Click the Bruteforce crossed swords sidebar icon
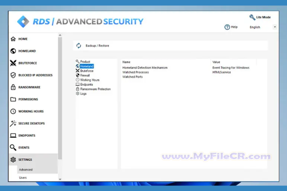The image size is (287, 191). [x=13, y=63]
